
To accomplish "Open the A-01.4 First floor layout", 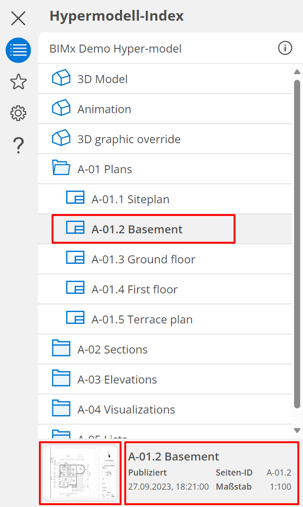I will click(x=134, y=289).
